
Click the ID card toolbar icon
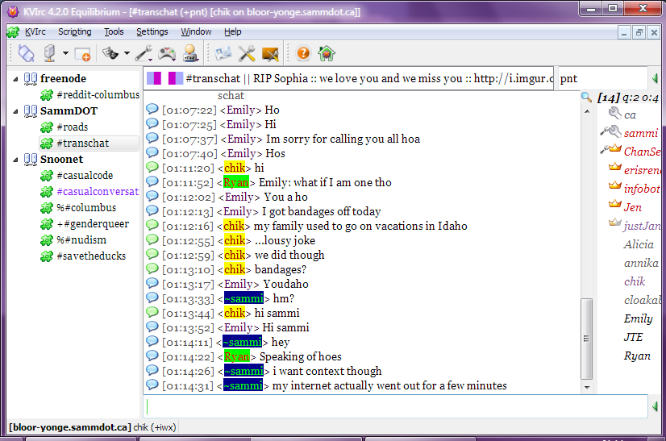(223, 53)
